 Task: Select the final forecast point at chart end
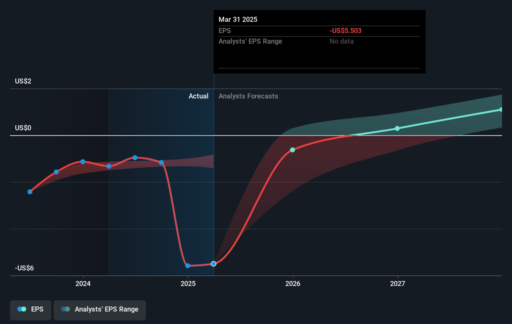(501, 110)
